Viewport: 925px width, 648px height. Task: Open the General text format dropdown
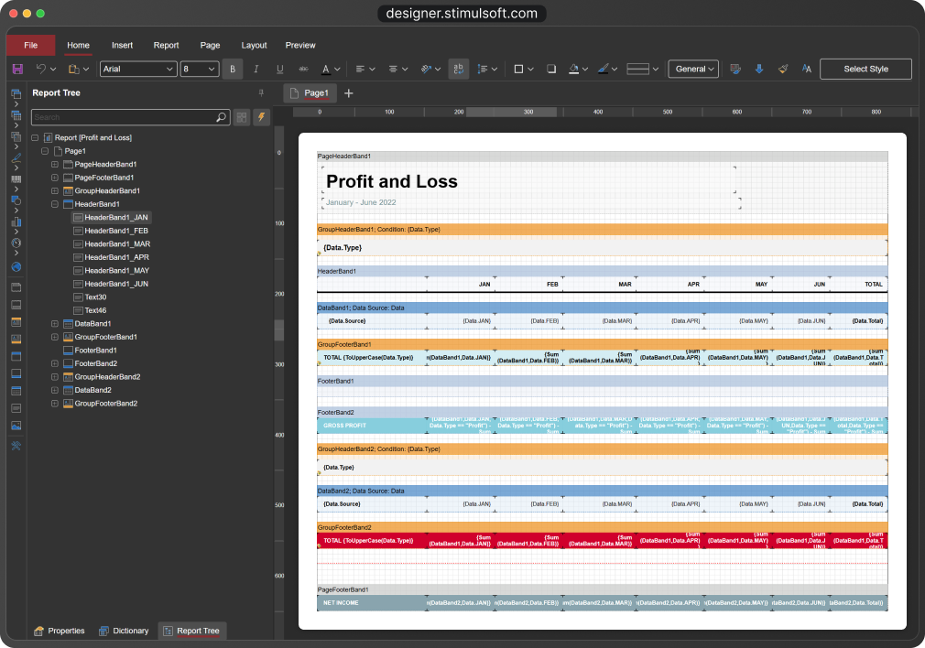coord(692,69)
